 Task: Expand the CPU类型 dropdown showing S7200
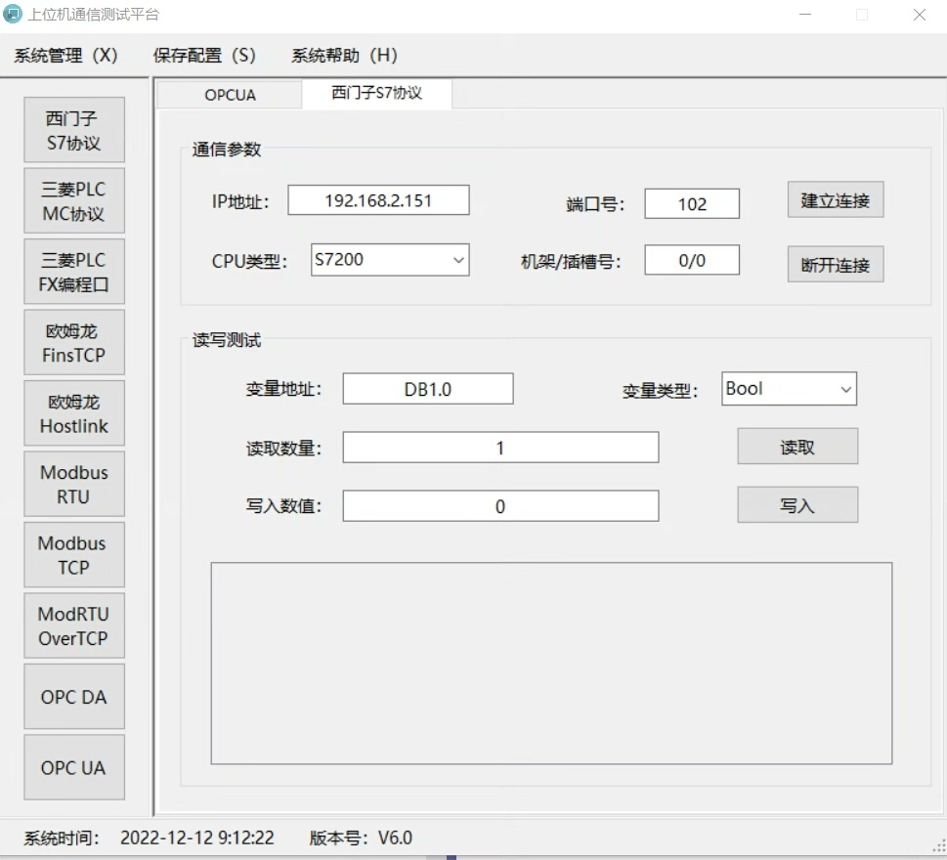coord(389,260)
